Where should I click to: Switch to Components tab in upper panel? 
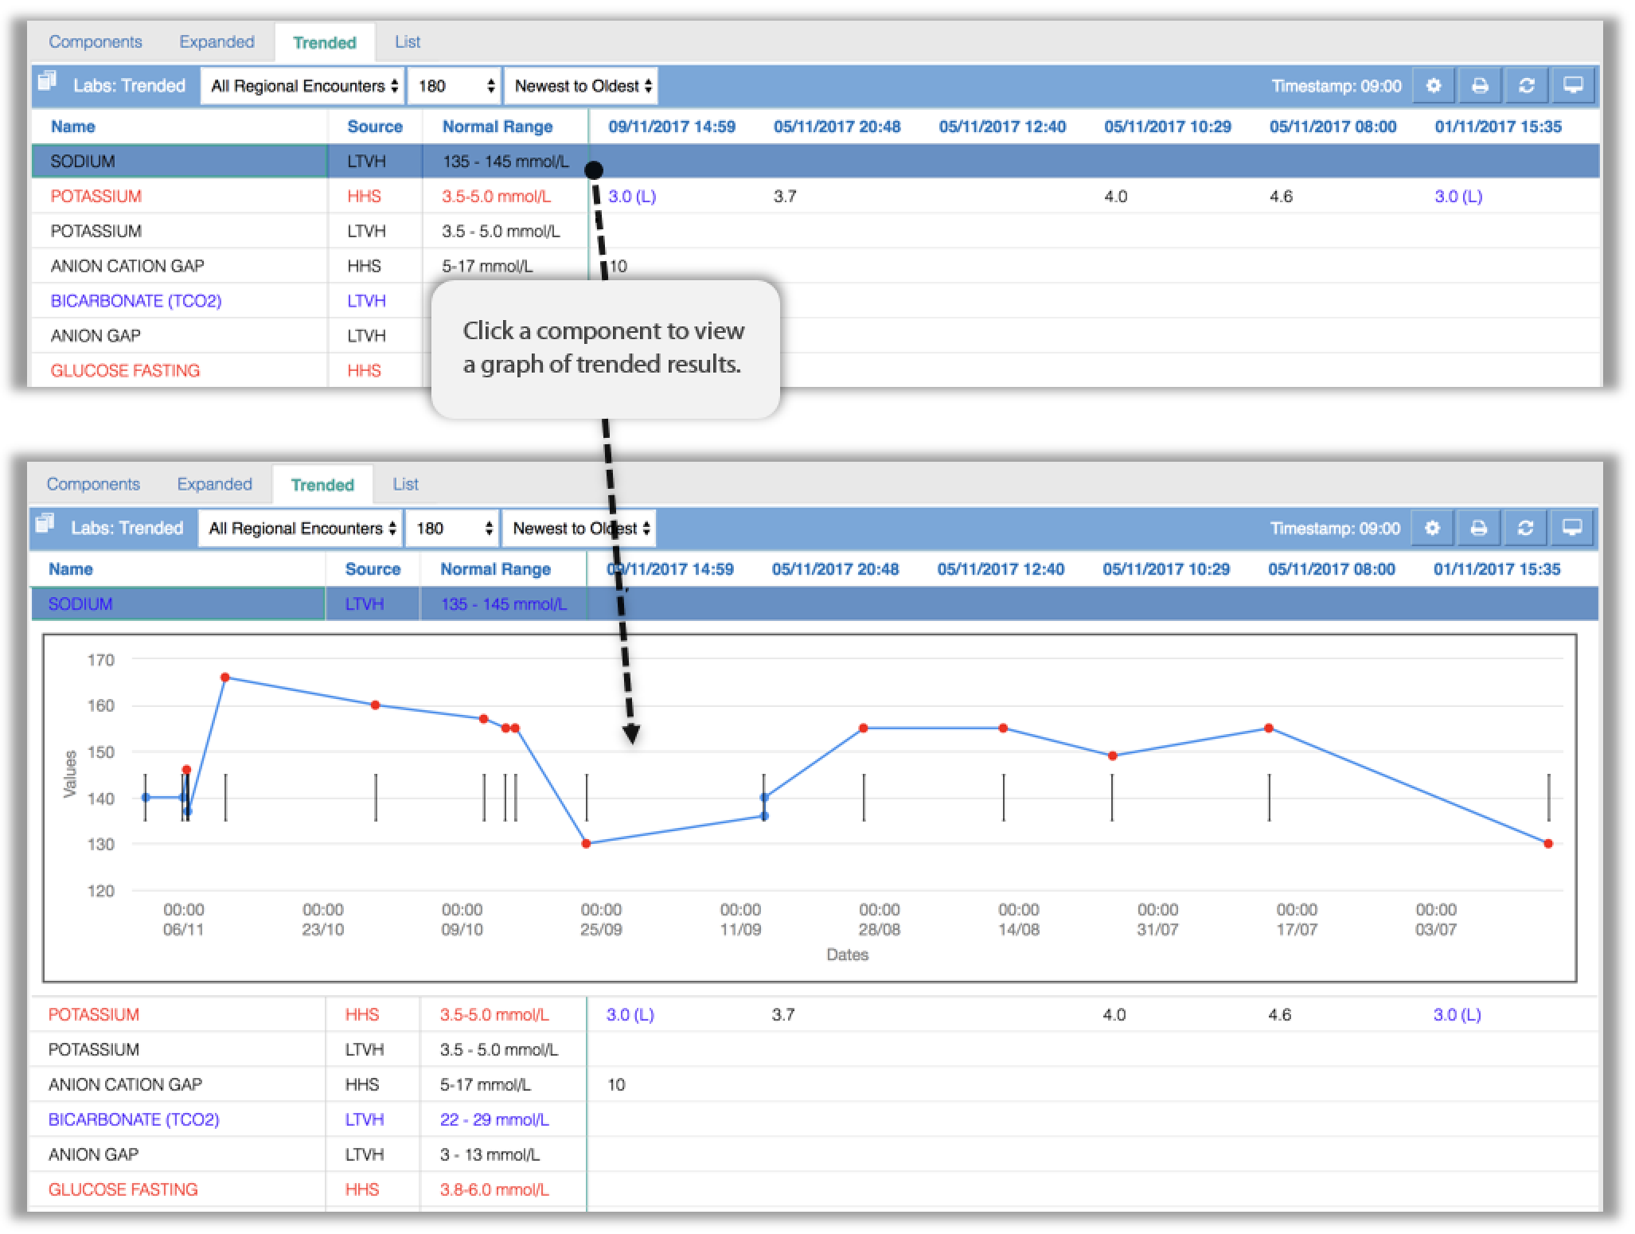[96, 42]
